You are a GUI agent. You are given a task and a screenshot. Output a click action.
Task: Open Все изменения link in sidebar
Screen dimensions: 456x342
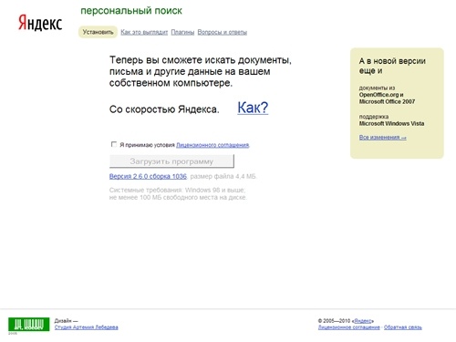click(x=382, y=138)
